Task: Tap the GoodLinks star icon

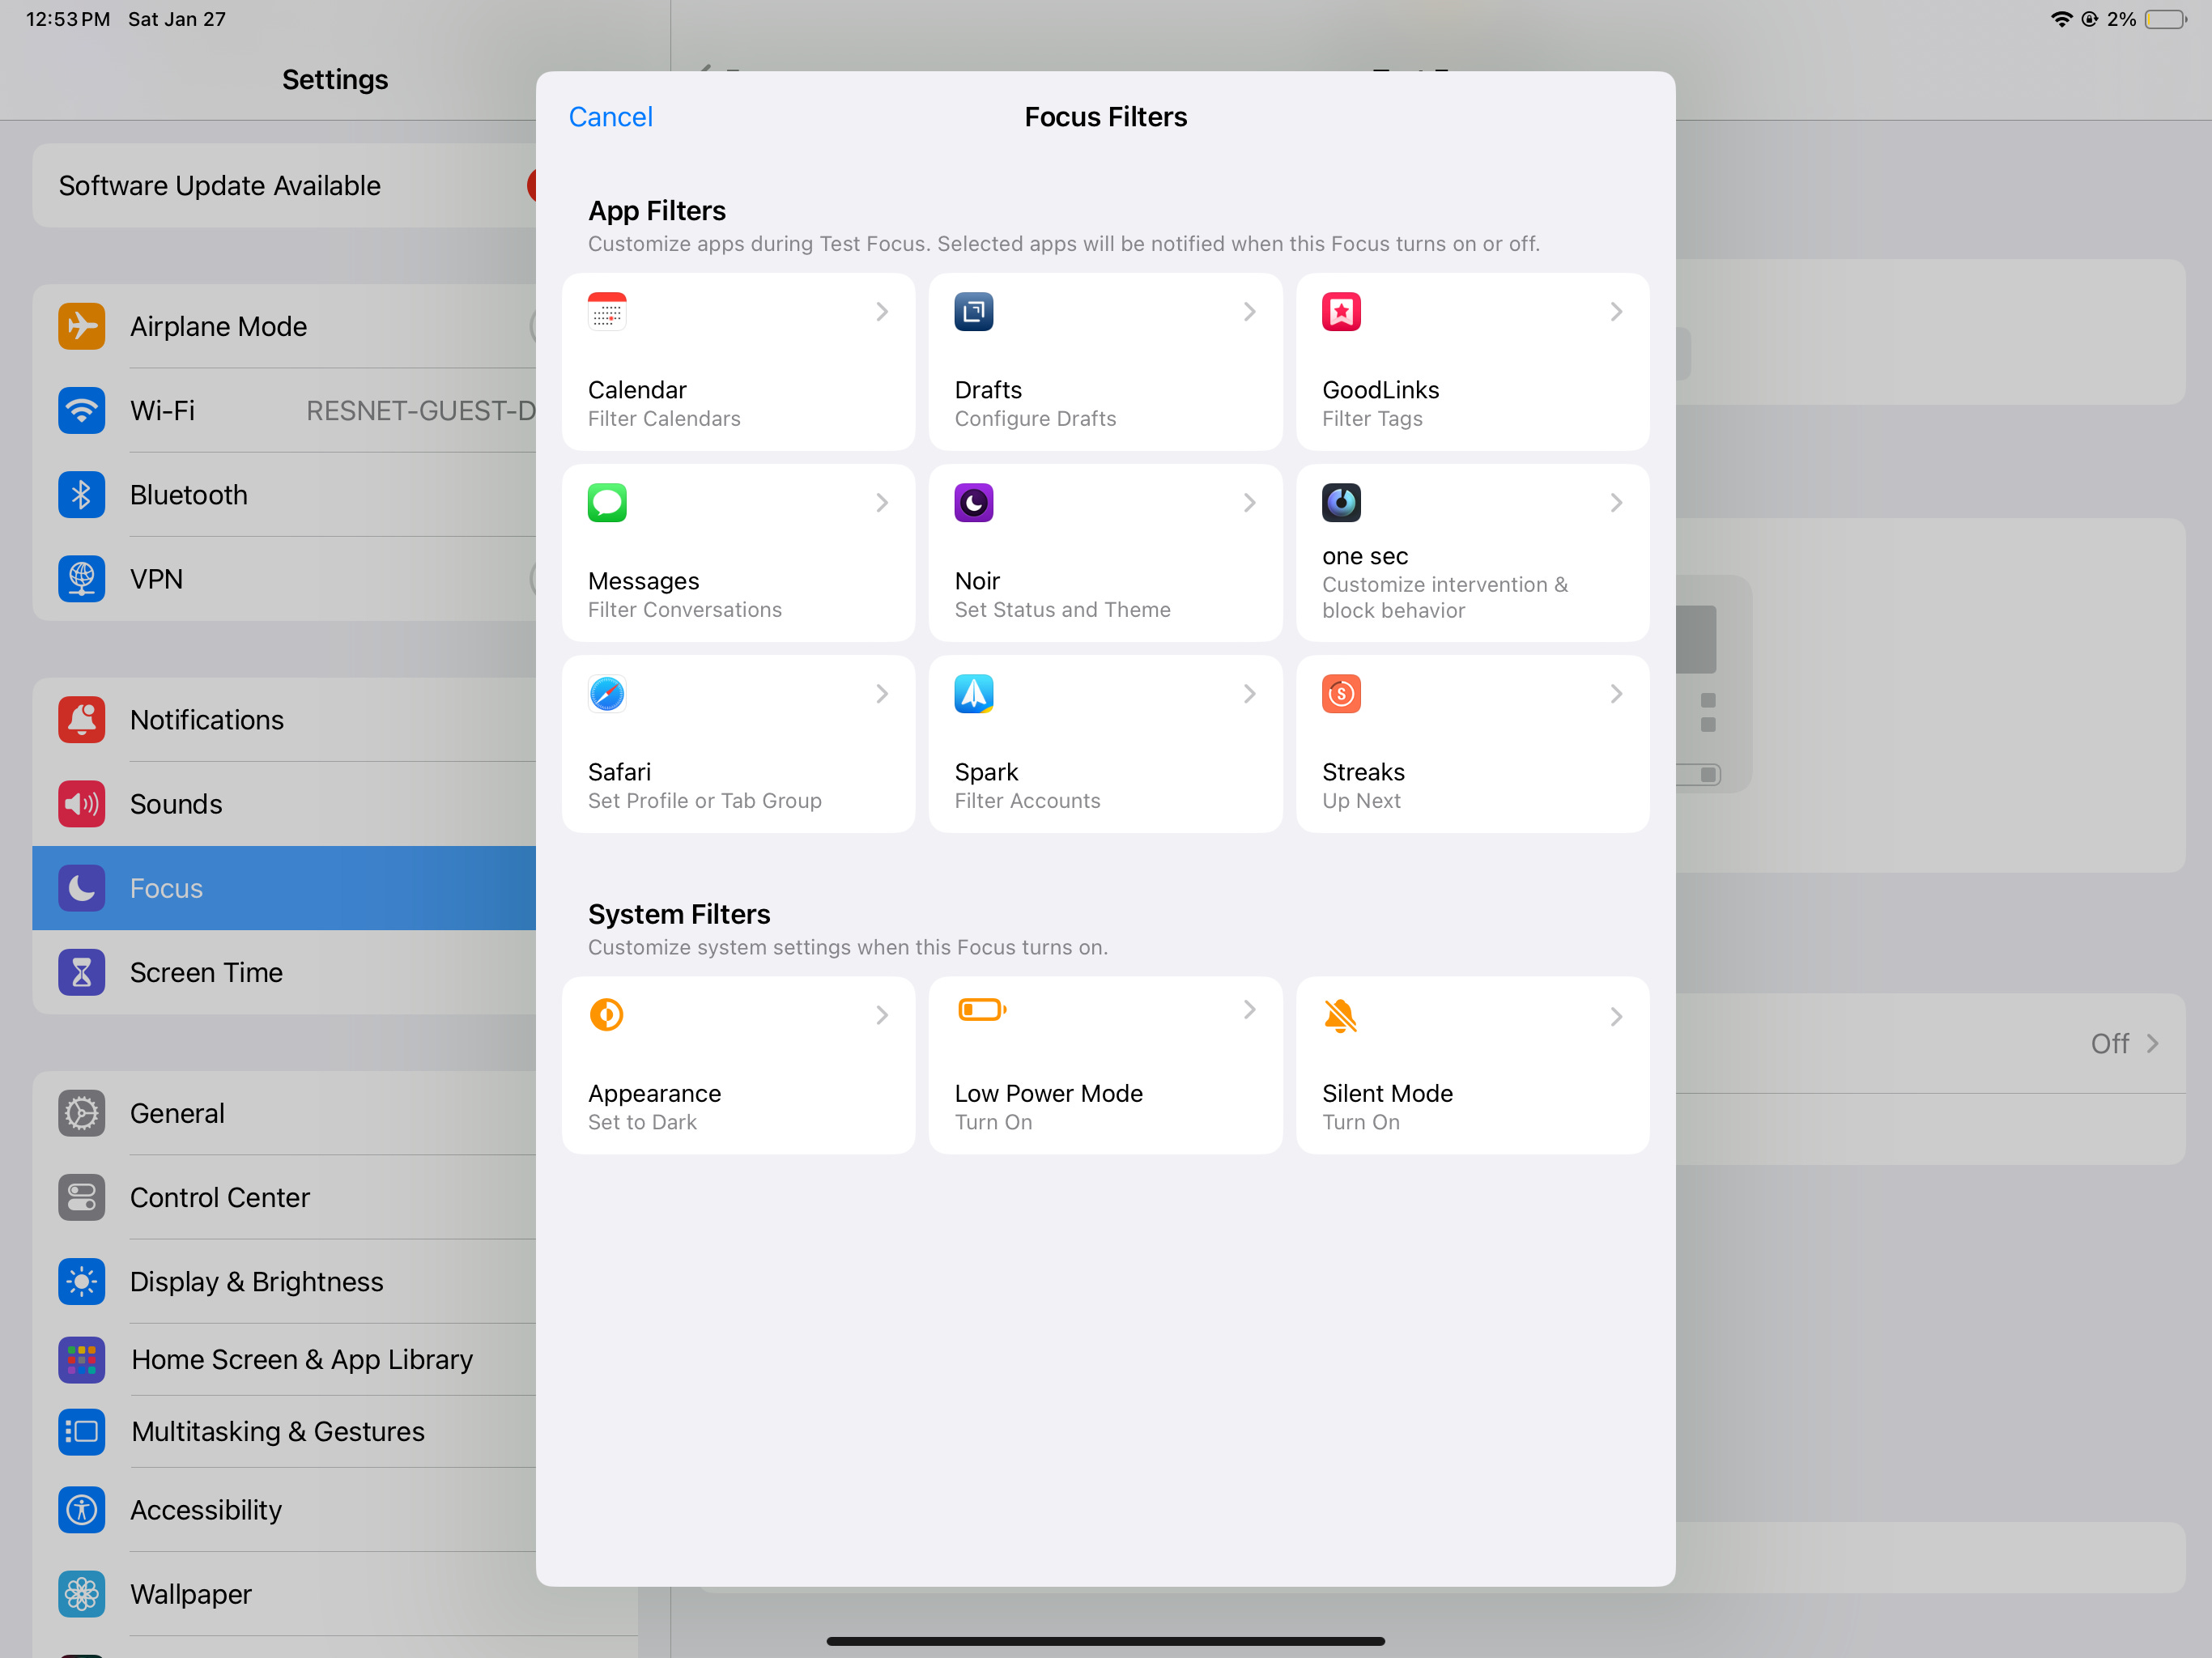Action: pos(1341,312)
